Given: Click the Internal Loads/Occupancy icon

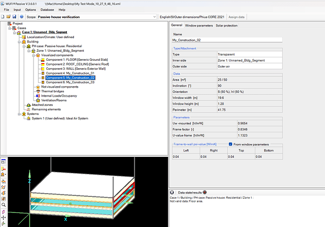Looking at the screenshot, I should pyautogui.click(x=38, y=96).
